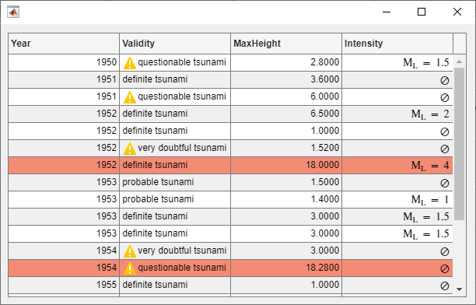Select the M_L = 1.5 intensity in the 1950 row
This screenshot has width=476, height=305.
[397, 62]
